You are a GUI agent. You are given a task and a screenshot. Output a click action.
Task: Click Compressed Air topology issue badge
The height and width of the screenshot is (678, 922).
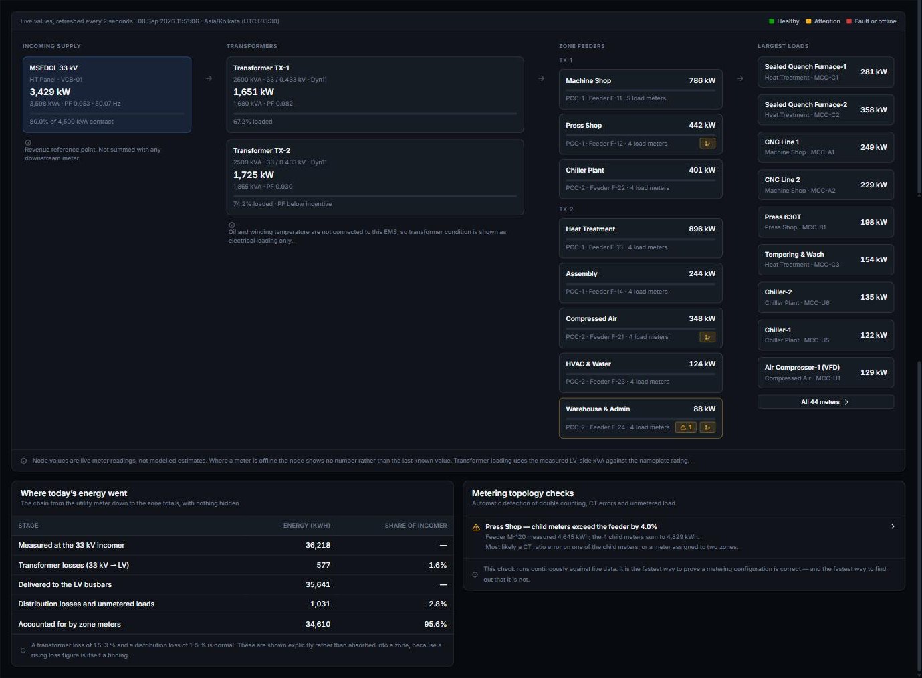pos(707,337)
